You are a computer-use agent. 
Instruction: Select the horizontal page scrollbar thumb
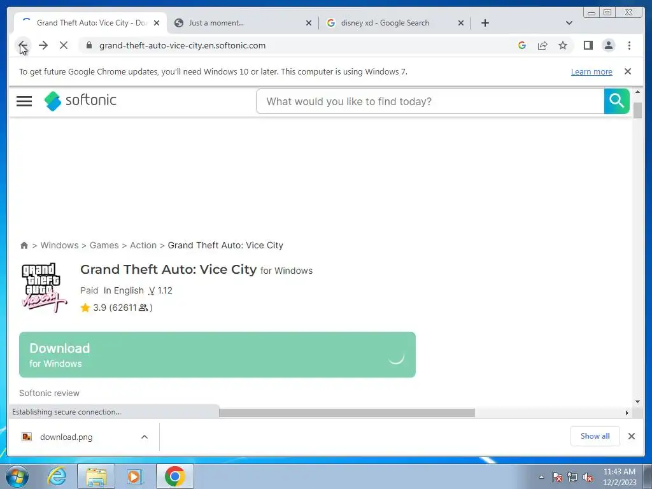347,413
